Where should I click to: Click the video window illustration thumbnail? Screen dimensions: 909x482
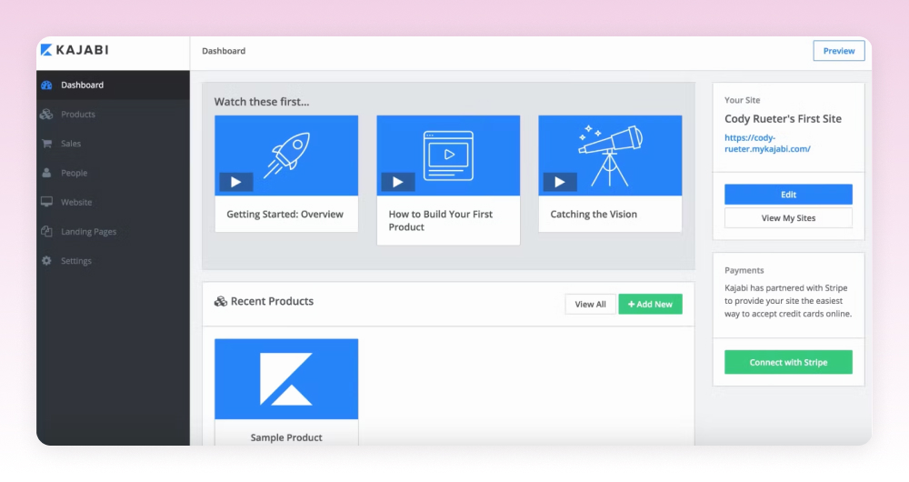point(449,156)
